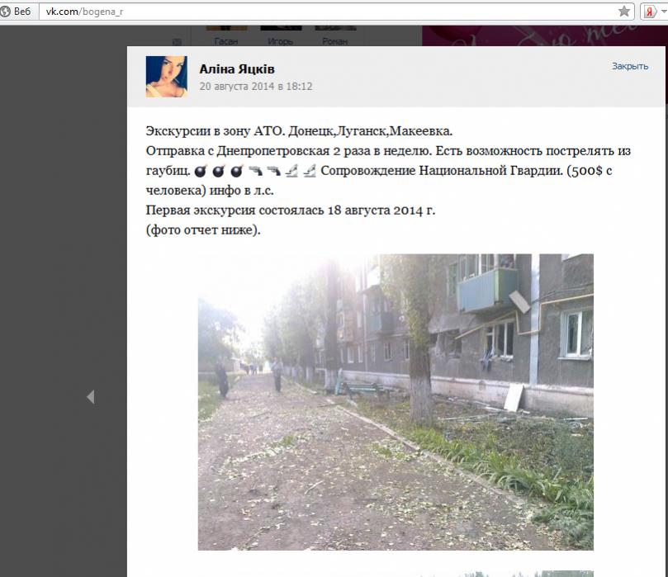Click the Веб label button

[x=22, y=12]
